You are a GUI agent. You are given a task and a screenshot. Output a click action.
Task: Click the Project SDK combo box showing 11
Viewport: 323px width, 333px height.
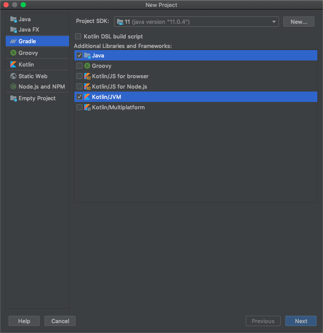pyautogui.click(x=196, y=22)
